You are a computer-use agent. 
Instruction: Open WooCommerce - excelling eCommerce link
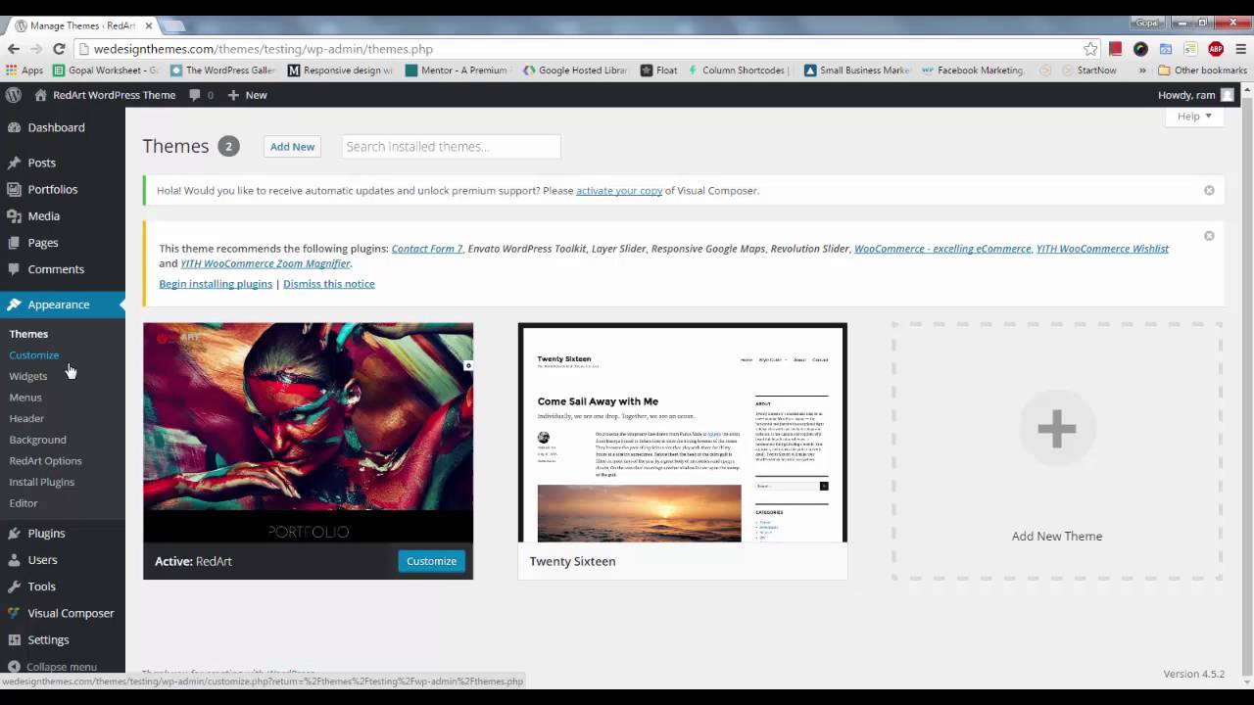pyautogui.click(x=942, y=249)
